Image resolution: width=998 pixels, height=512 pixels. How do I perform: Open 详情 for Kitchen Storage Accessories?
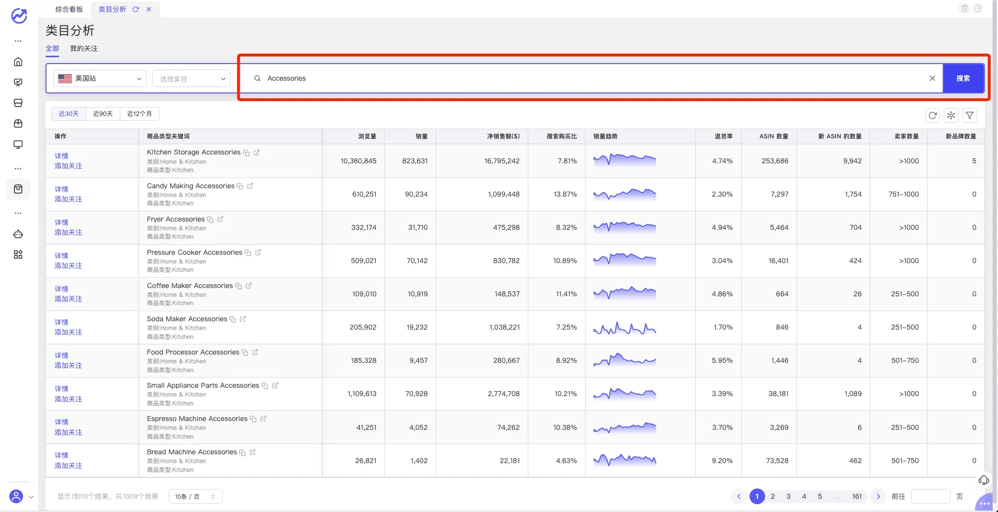point(61,156)
